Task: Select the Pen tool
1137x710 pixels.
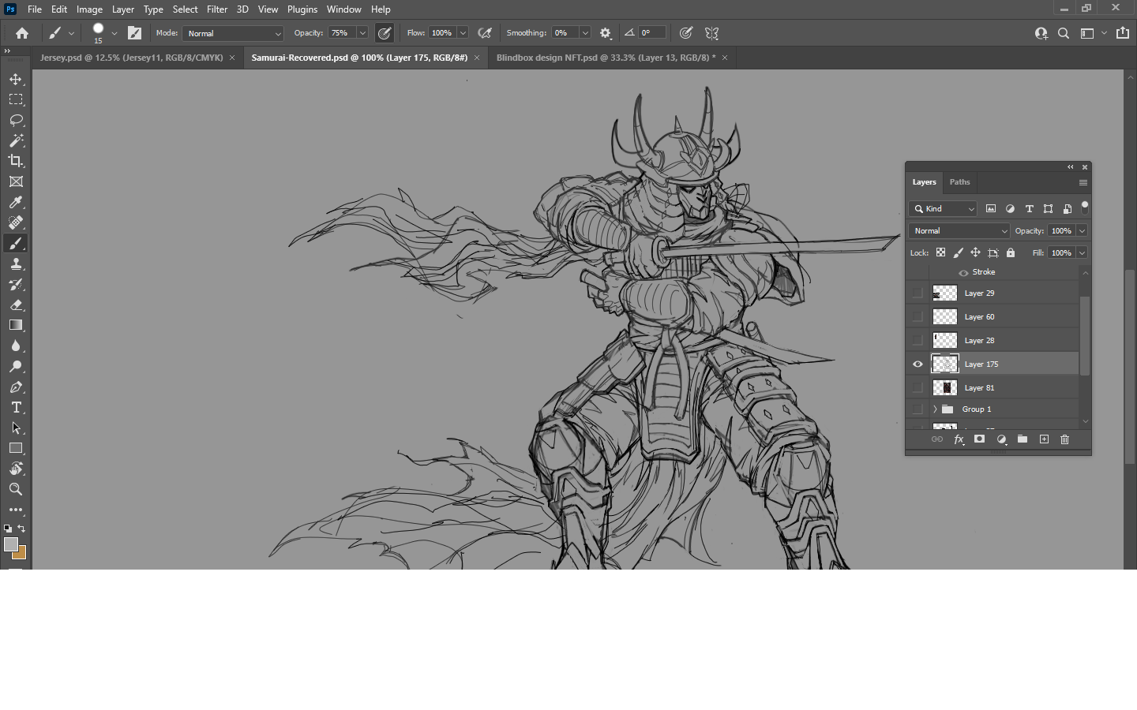Action: (16, 387)
